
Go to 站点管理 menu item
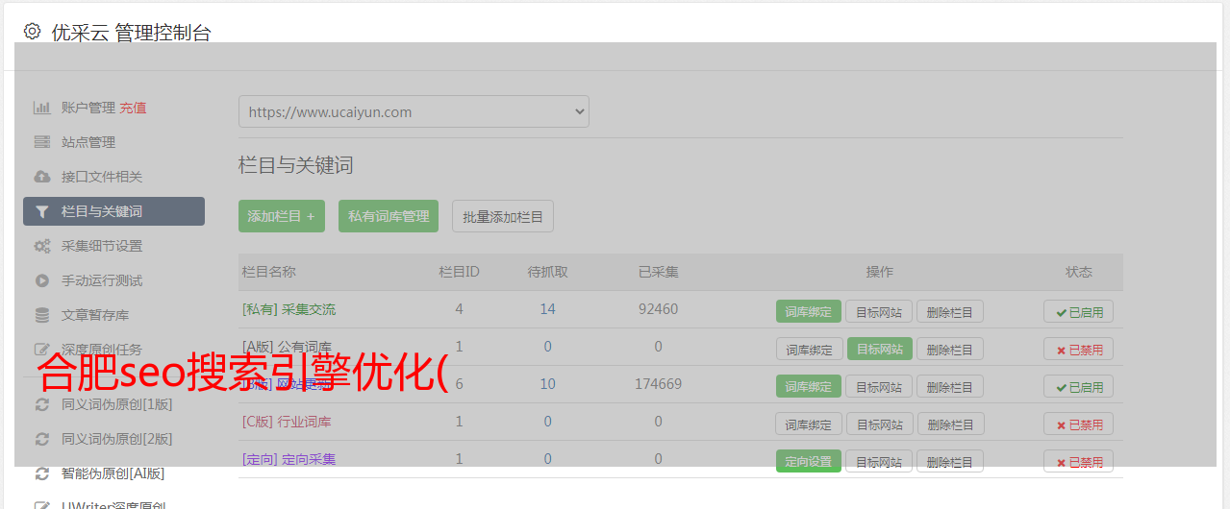[x=88, y=142]
